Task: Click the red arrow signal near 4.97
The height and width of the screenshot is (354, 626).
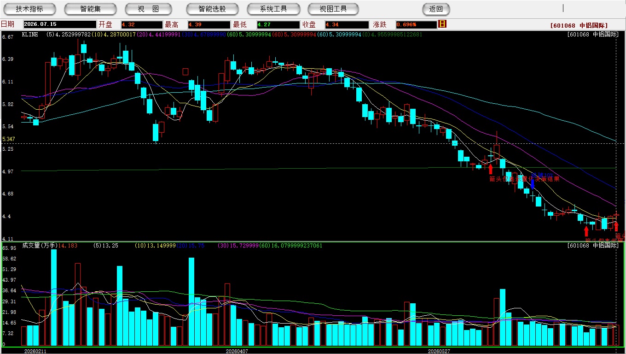Action: [490, 169]
